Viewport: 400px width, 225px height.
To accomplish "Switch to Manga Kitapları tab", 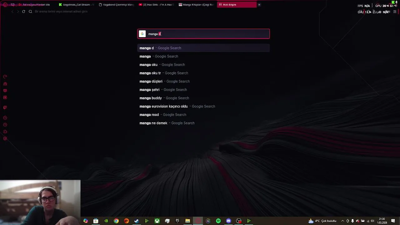I will (x=196, y=5).
